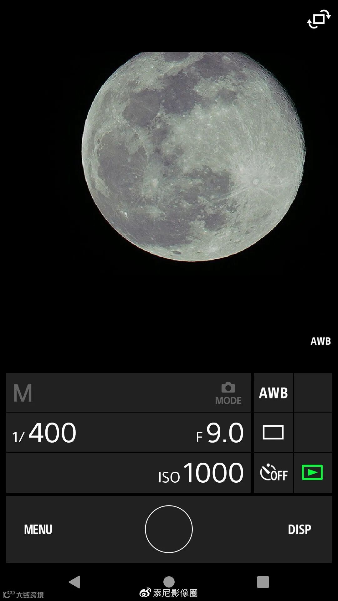Tap the round shutter button
338x601 pixels.
pyautogui.click(x=169, y=529)
